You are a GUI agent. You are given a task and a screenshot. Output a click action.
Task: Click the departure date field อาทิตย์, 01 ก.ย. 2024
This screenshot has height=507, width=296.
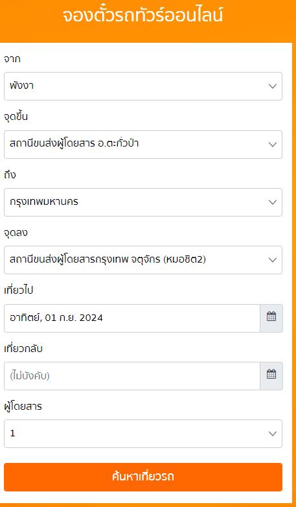(132, 318)
